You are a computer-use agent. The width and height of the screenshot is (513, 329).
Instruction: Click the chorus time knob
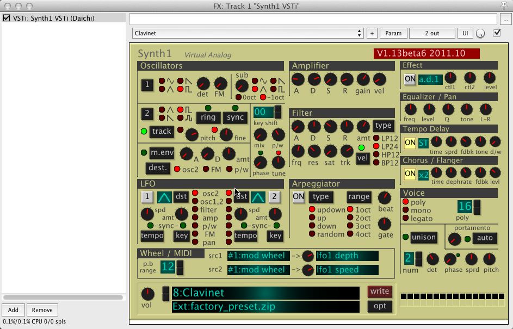click(436, 172)
